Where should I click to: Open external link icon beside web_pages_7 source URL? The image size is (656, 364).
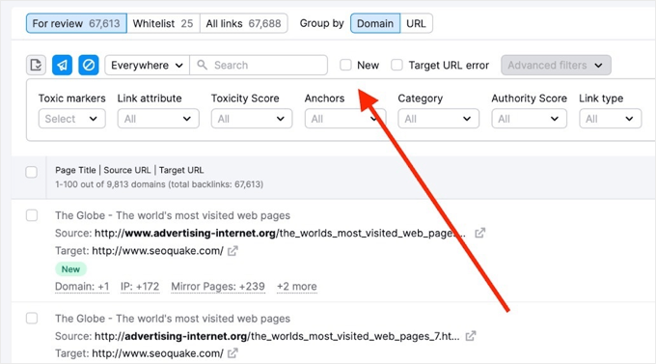tap(471, 336)
